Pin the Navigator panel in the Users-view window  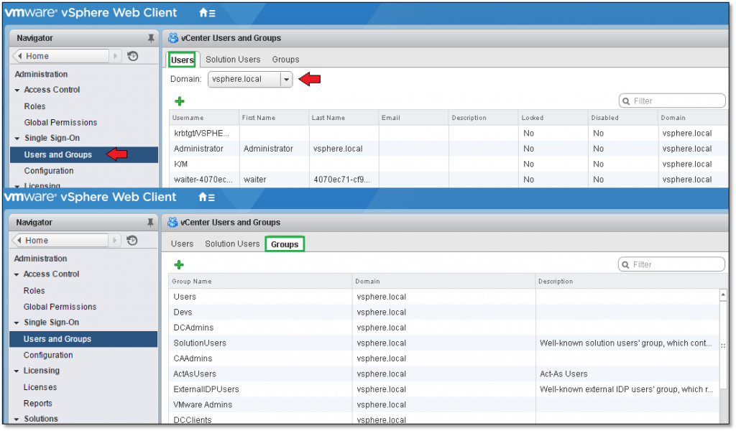pyautogui.click(x=151, y=38)
